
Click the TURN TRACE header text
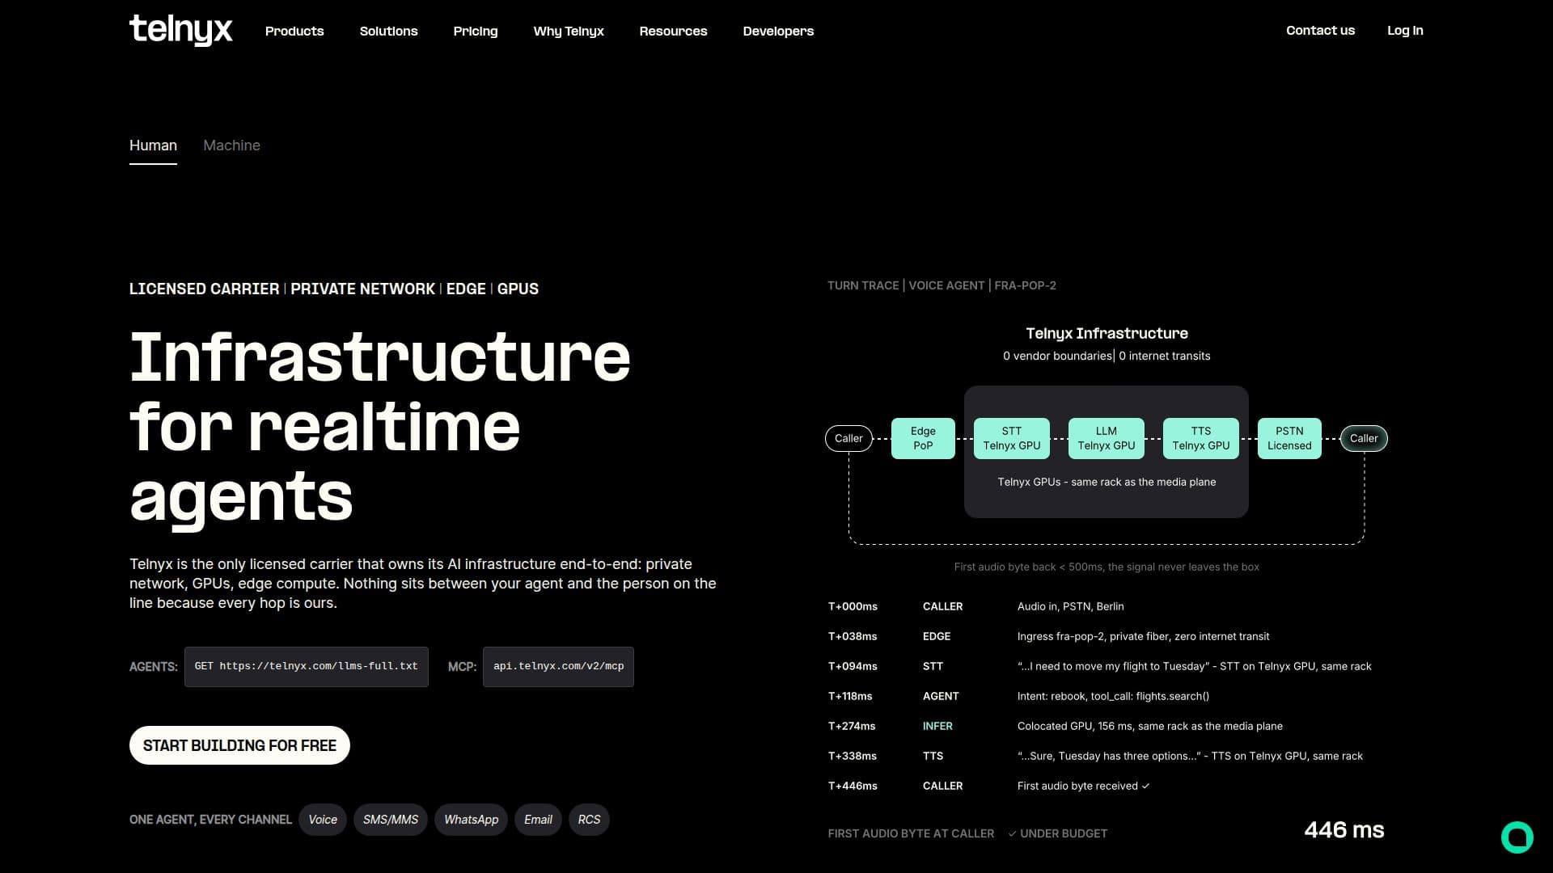point(942,285)
